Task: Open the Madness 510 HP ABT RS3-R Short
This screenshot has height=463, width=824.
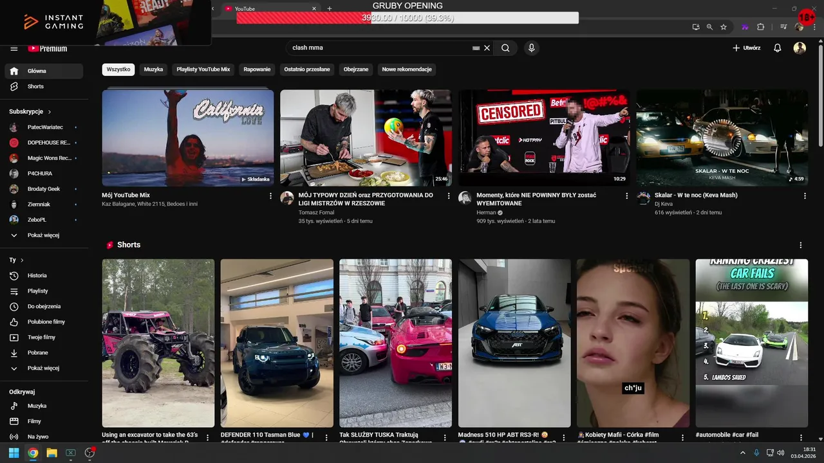Action: point(514,343)
